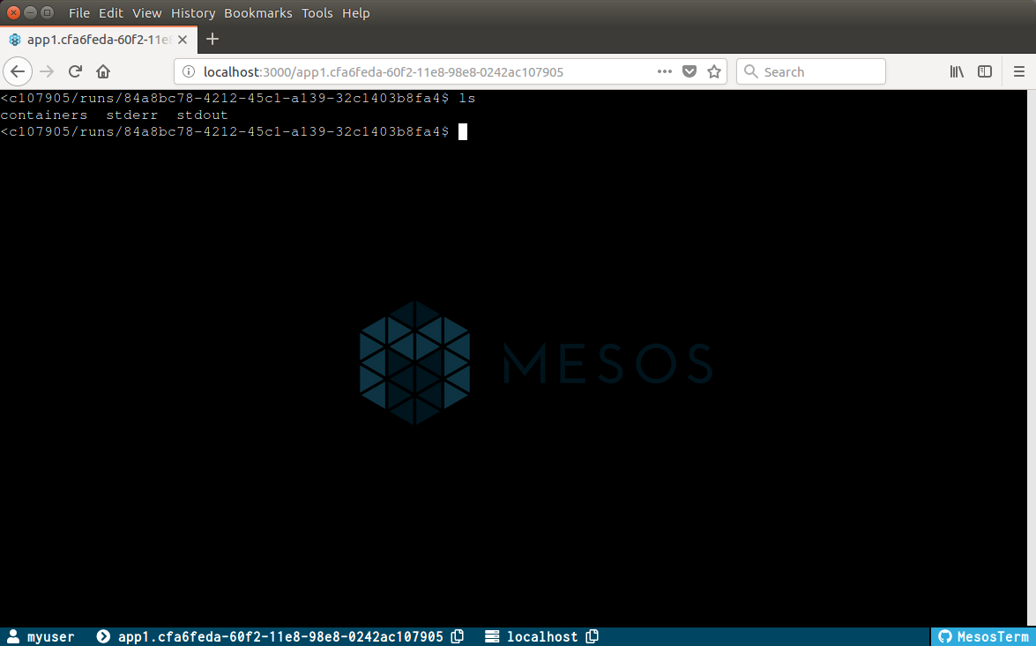The image size is (1036, 646).
Task: Open the File menu
Action: [78, 13]
